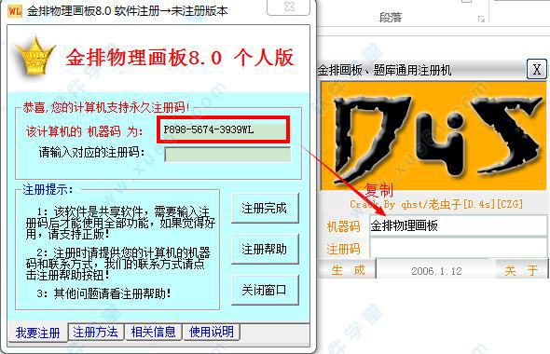This screenshot has width=550, height=354.
Task: Focus the 请输入对应的注册码 input box
Action: pos(227,155)
